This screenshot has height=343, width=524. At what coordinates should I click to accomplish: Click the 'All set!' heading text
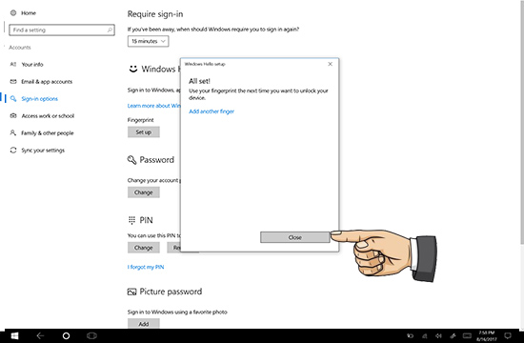click(x=199, y=81)
